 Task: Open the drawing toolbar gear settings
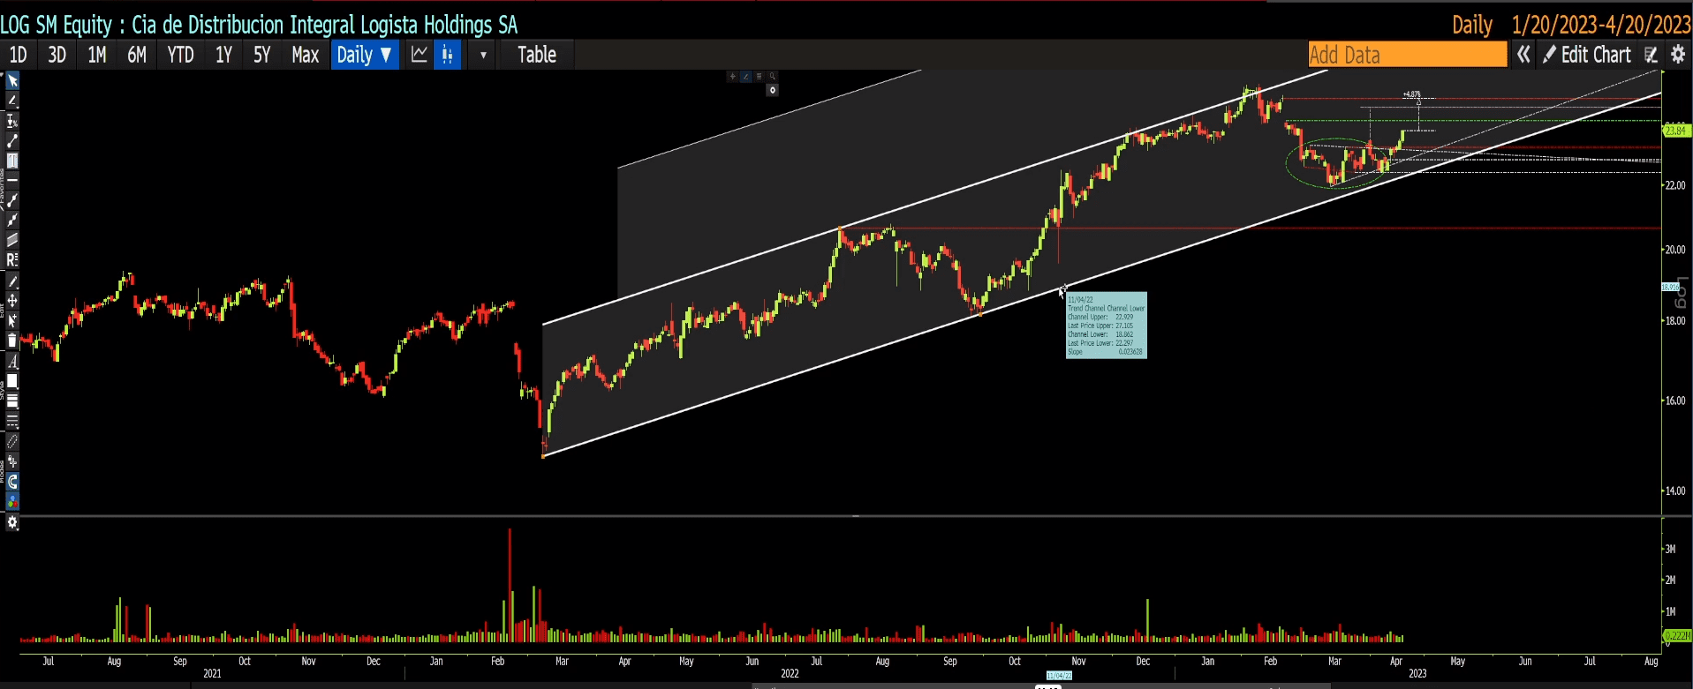(x=12, y=523)
